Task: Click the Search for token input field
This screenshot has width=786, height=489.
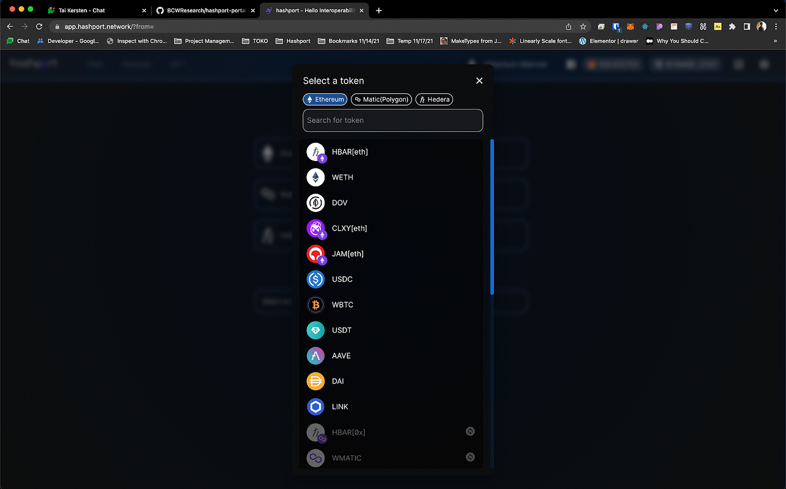Action: [x=392, y=120]
